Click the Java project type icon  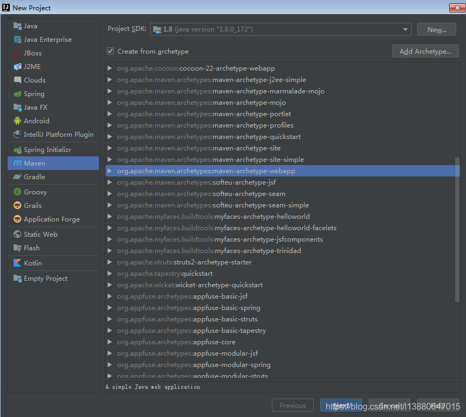pyautogui.click(x=17, y=26)
